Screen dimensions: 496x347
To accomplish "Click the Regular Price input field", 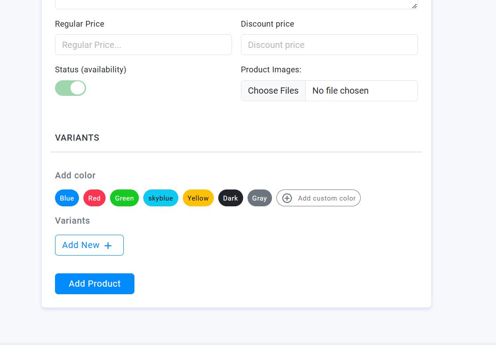I will coord(143,45).
